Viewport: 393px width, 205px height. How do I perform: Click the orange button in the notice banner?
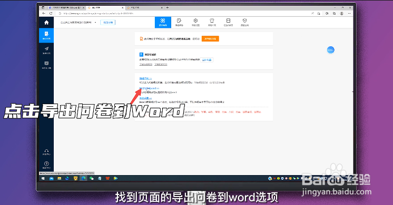pos(210,39)
